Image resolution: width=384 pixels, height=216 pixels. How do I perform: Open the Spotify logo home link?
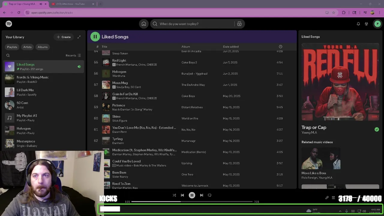coord(9,24)
